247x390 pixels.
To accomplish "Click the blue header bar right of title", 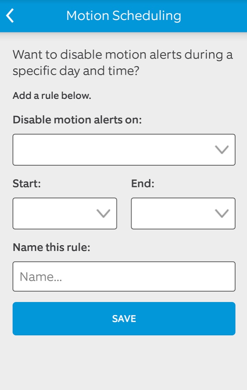I will tap(217, 16).
